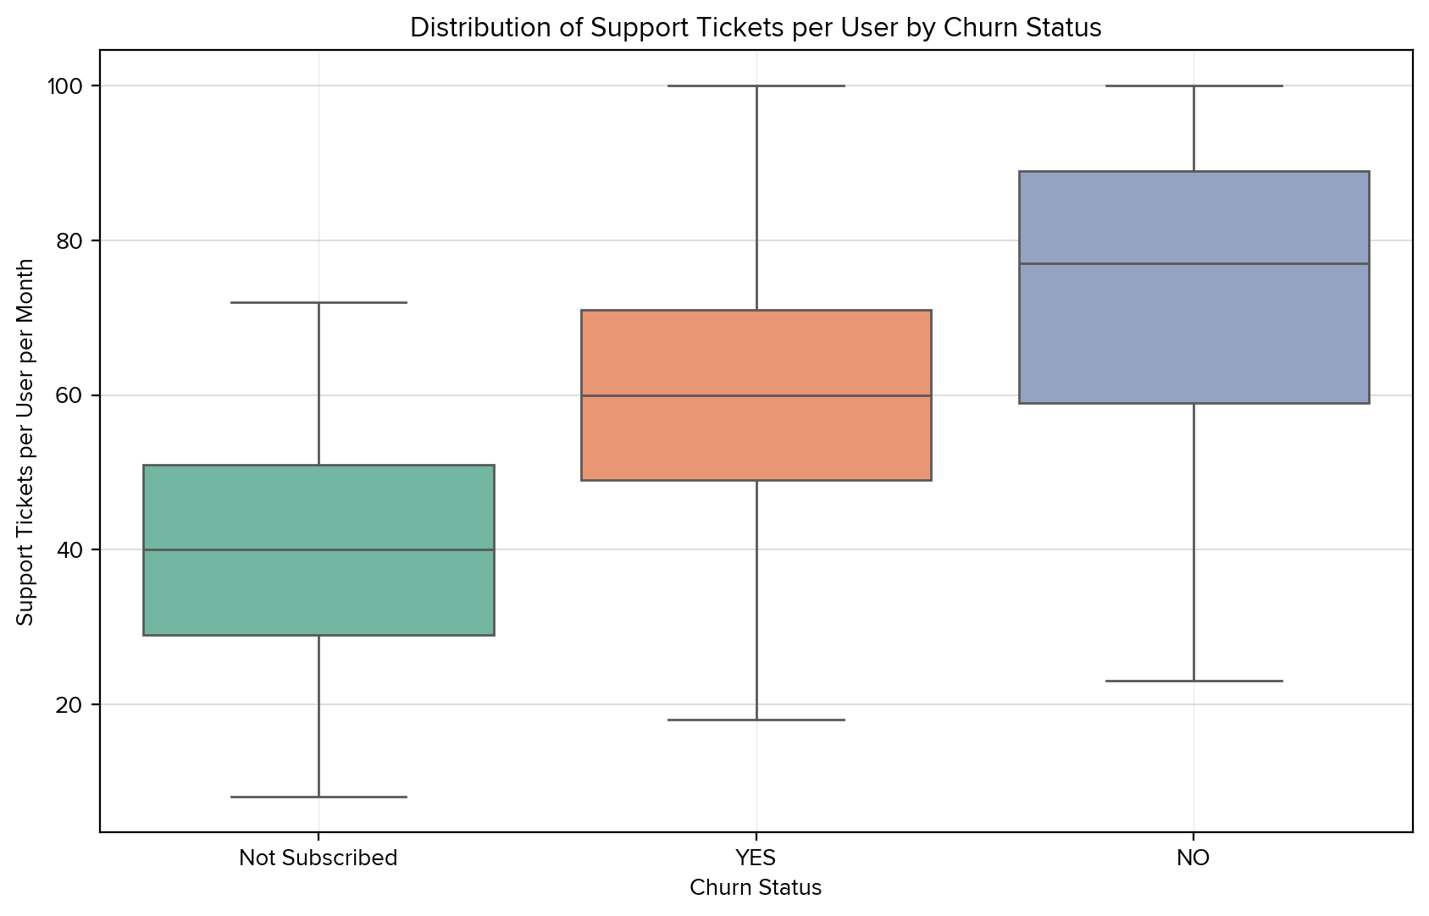Click the upper whisker cap of Not Subscribed
Viewport: 1429px width, 916px height.
click(x=318, y=302)
